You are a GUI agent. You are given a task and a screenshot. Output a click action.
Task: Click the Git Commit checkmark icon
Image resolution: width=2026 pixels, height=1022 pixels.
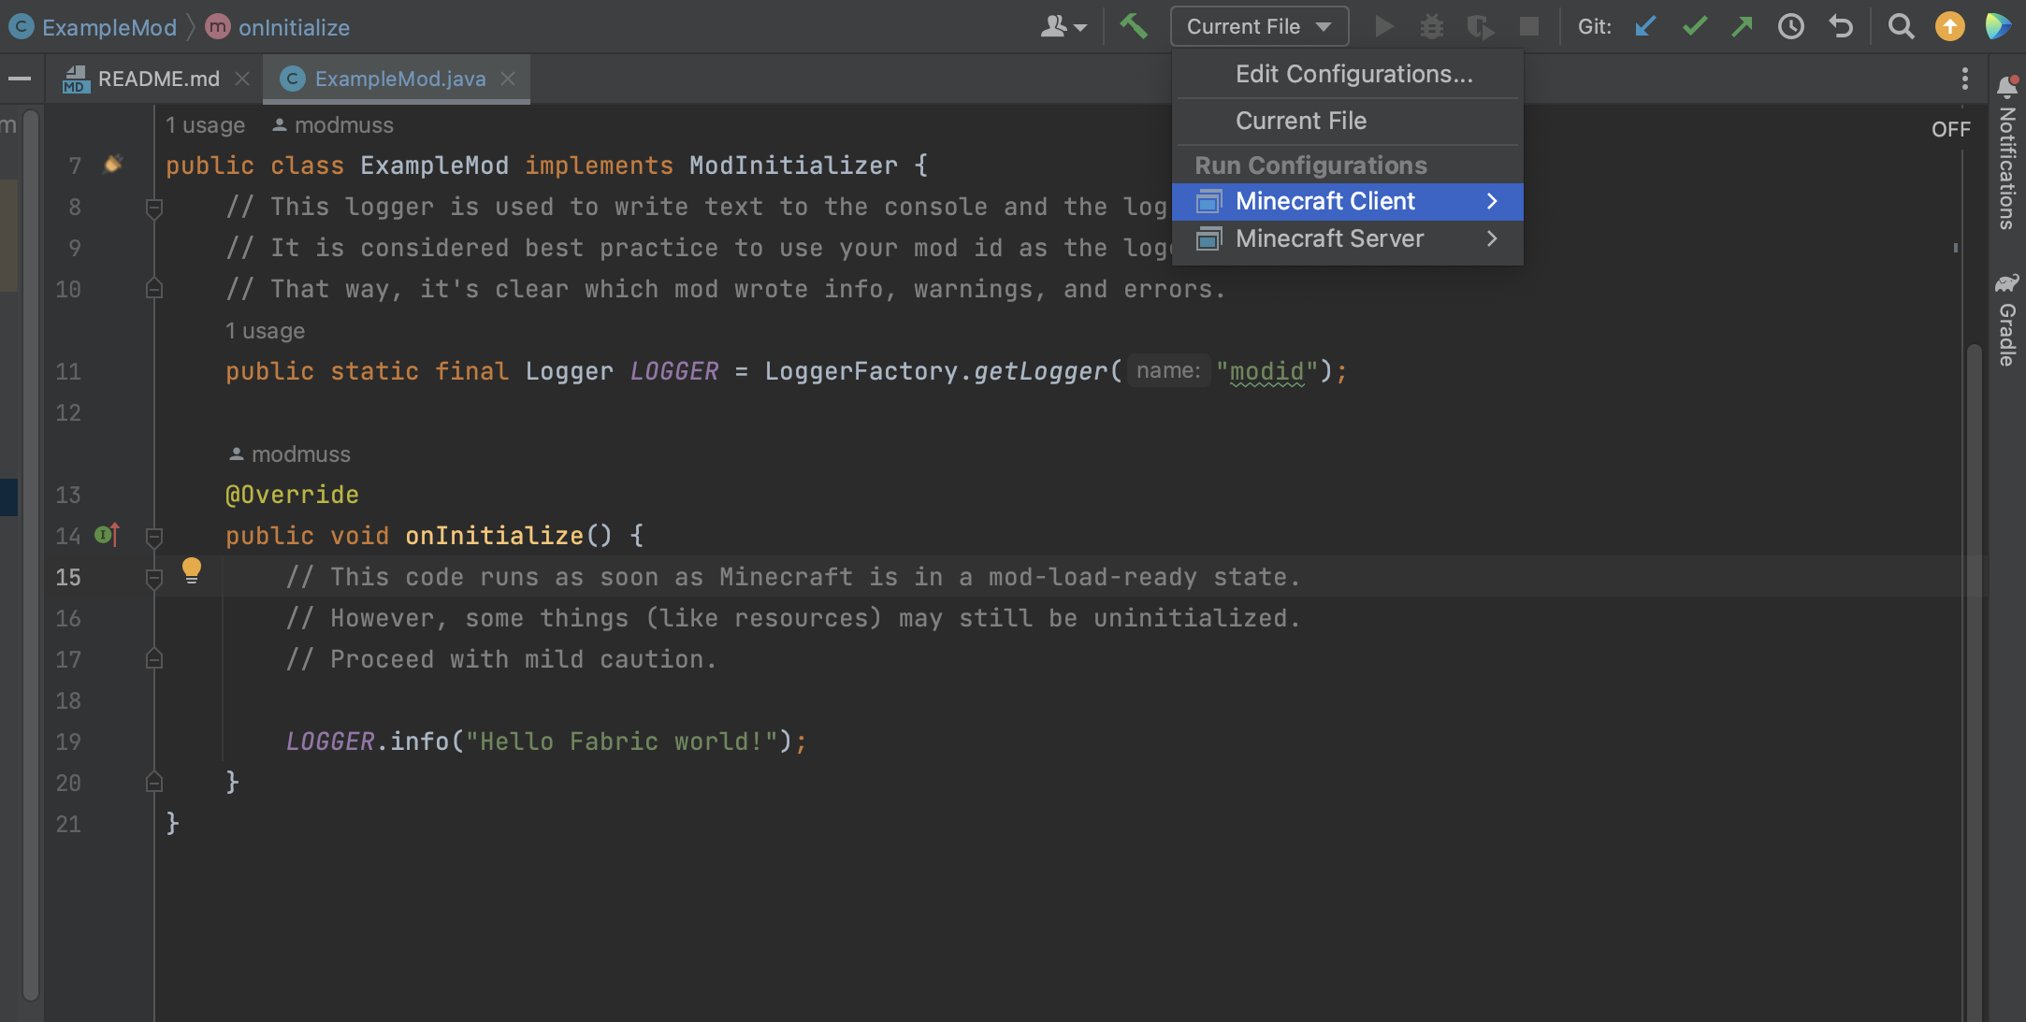pos(1694,26)
